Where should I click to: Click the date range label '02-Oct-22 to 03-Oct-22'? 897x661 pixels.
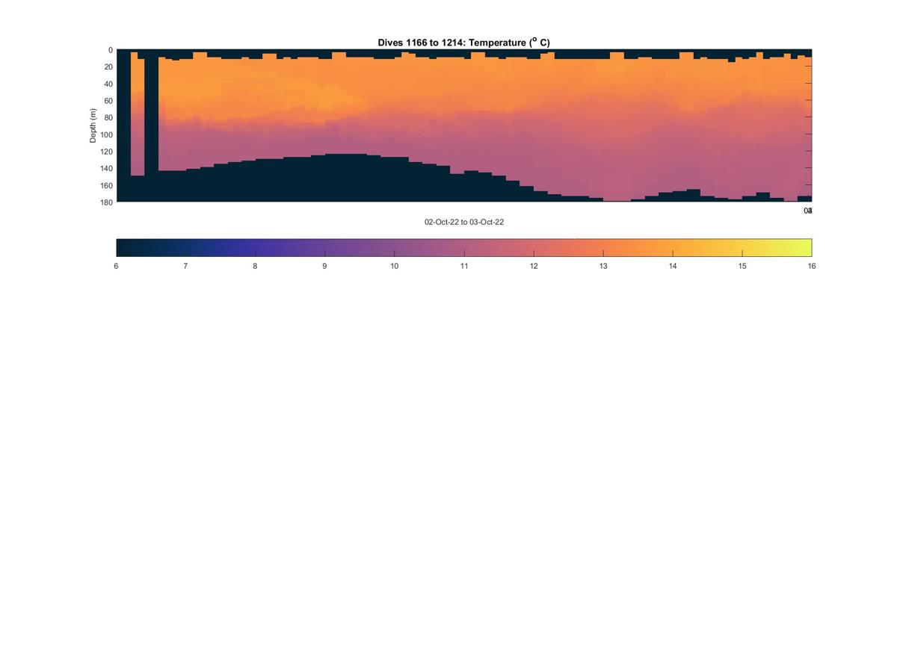click(464, 222)
